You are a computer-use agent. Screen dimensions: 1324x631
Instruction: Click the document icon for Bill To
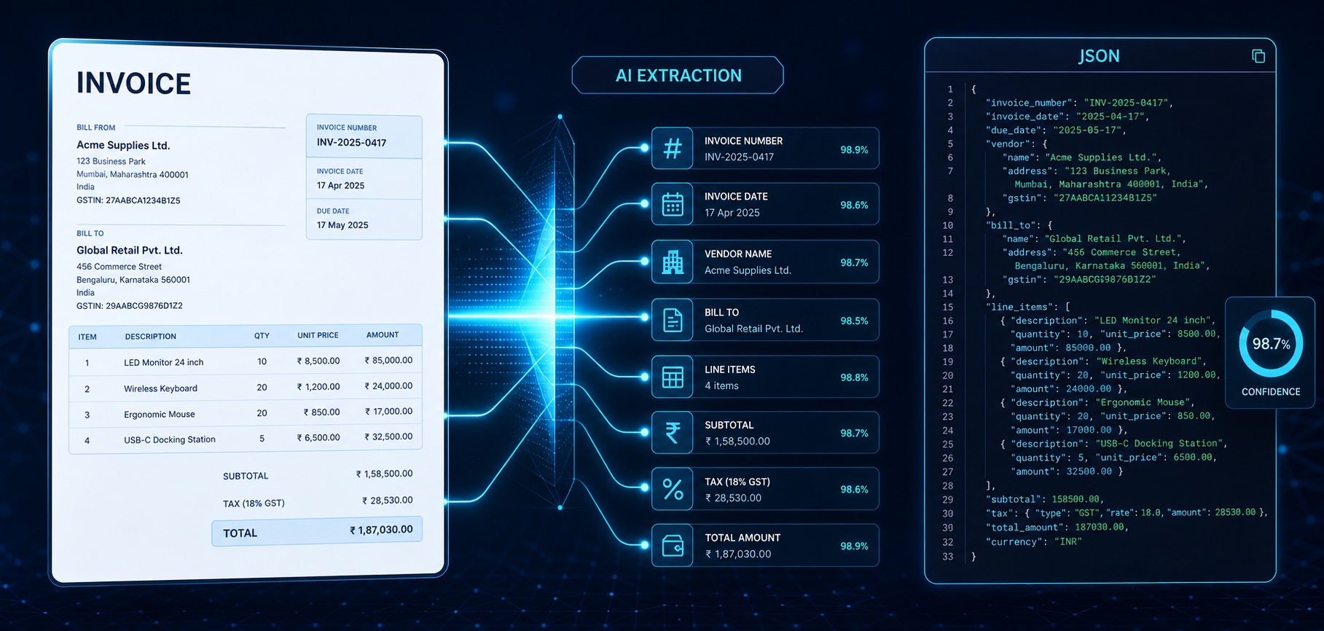coord(673,320)
